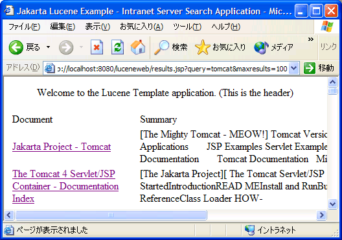Image resolution: width=342 pixels, height=240 pixels.
Task: Click the アドレス(D) address label
Action: [x=23, y=67]
